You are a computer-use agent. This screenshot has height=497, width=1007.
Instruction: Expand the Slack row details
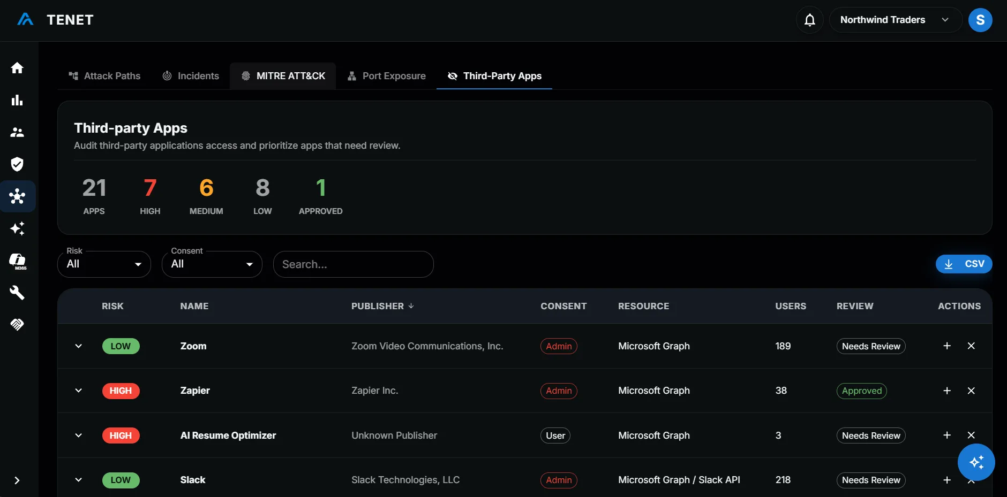point(79,480)
